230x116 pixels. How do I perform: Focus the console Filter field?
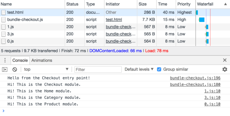click(x=98, y=70)
